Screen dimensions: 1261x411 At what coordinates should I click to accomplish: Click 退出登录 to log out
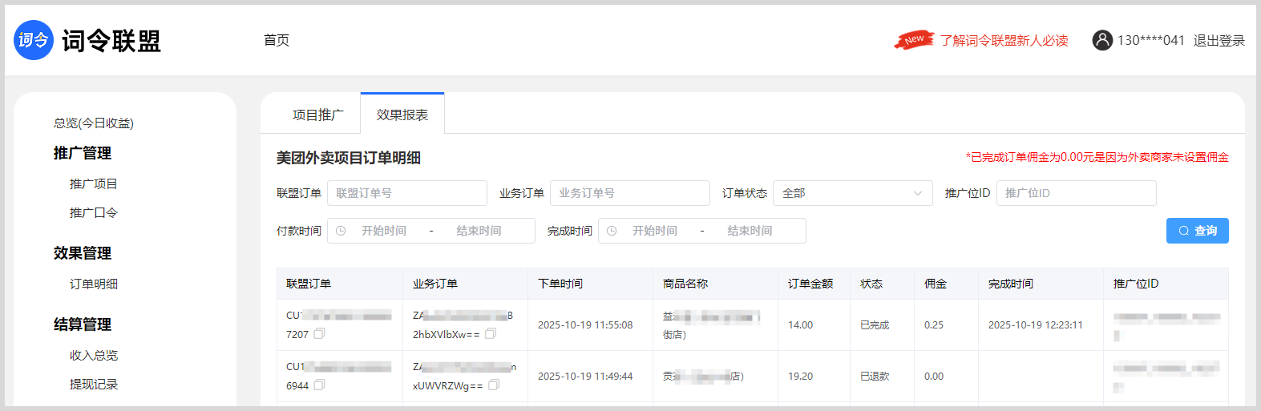pos(1219,40)
